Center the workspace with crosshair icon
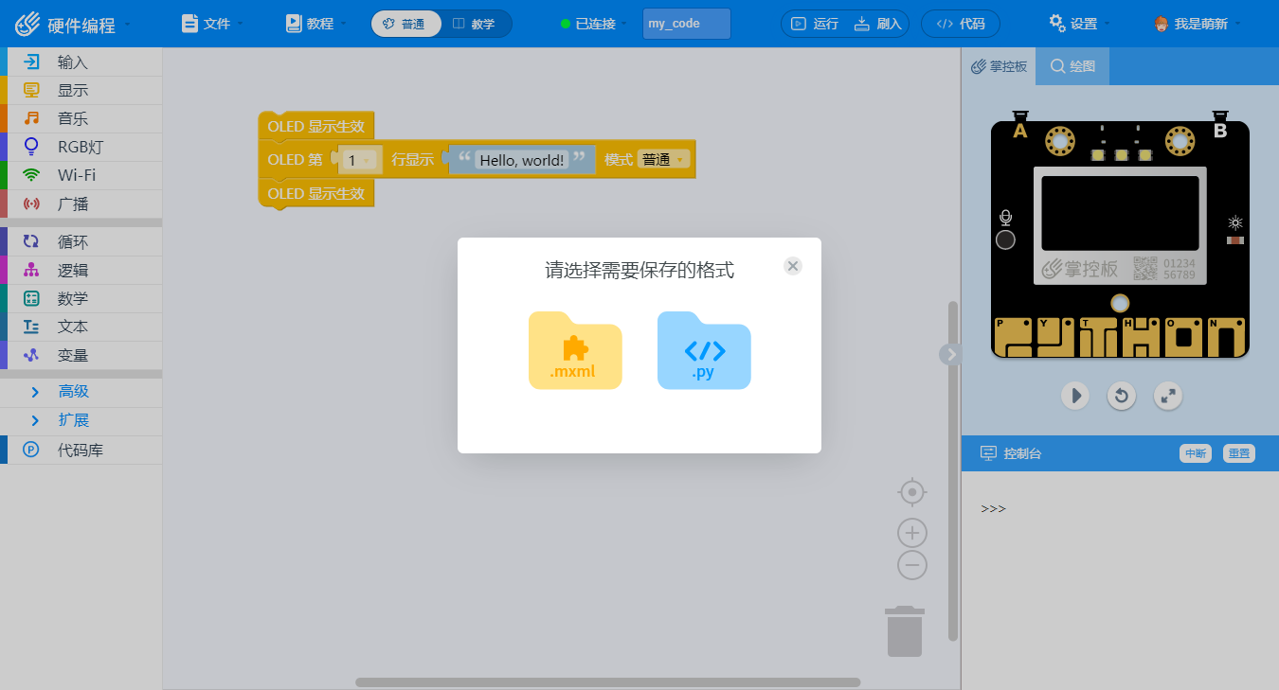 coord(911,492)
